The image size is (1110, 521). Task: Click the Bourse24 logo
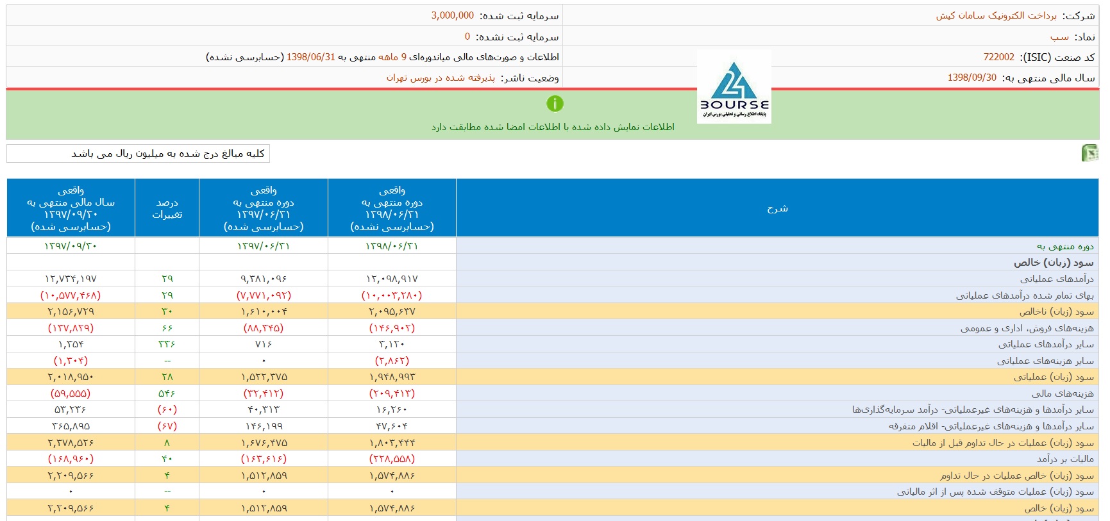click(x=734, y=88)
